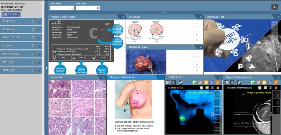
Task: Open the grid layout icon in Diagnostic Mammography viewer
Action: pos(276,88)
